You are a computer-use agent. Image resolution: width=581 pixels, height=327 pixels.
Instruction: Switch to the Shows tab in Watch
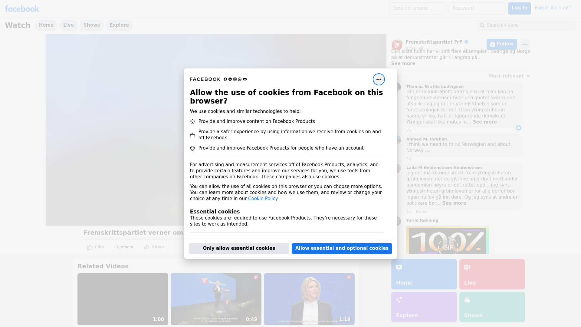click(92, 25)
